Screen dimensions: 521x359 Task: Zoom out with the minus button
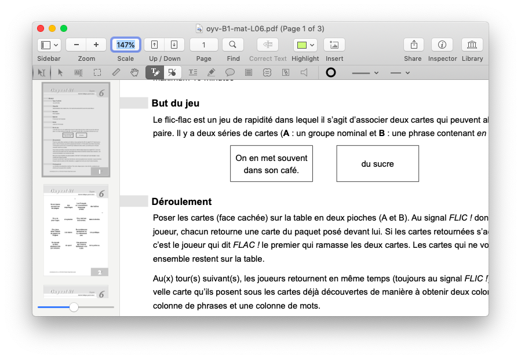(x=76, y=45)
